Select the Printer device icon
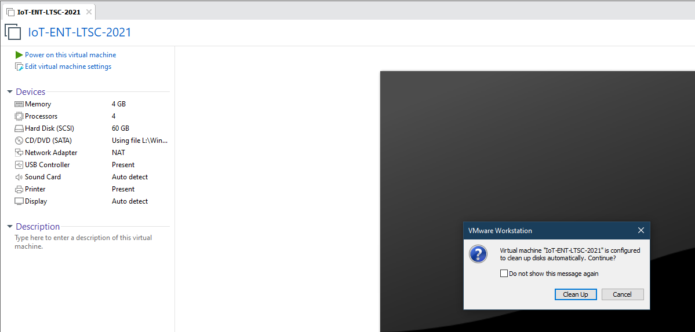This screenshot has width=695, height=332. tap(19, 189)
